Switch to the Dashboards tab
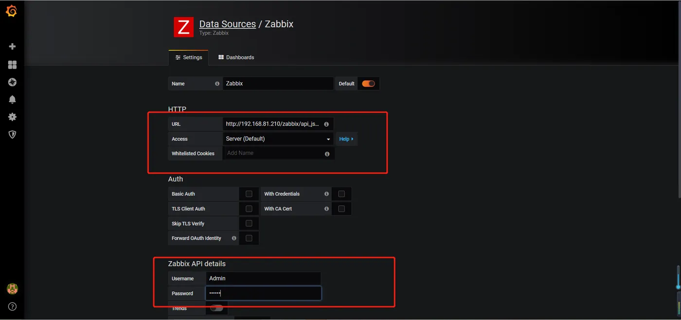 [x=236, y=57]
